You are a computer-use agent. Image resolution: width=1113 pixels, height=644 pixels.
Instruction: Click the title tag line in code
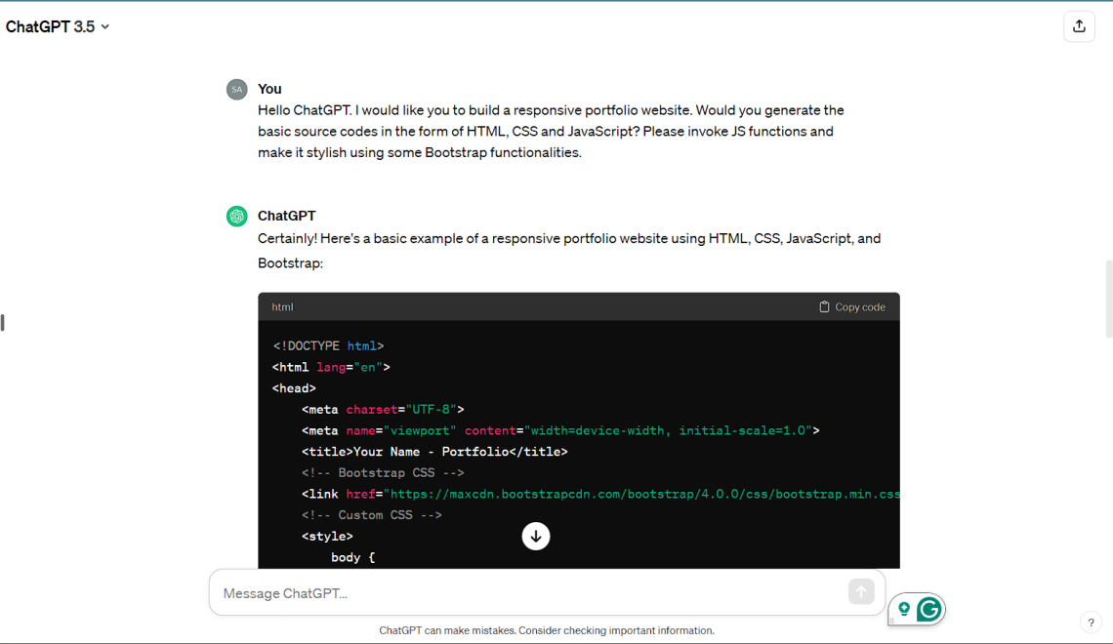pos(434,452)
